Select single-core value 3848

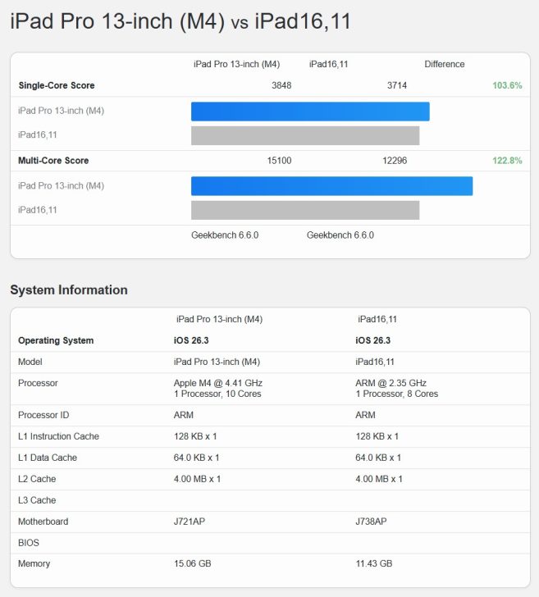coord(281,85)
